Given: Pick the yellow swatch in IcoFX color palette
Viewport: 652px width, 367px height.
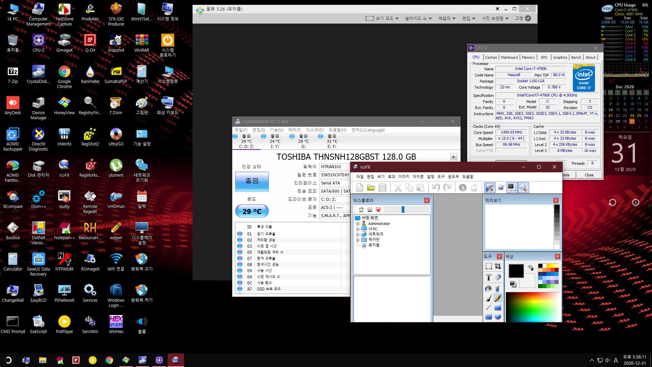Looking at the screenshot, I should (x=553, y=266).
